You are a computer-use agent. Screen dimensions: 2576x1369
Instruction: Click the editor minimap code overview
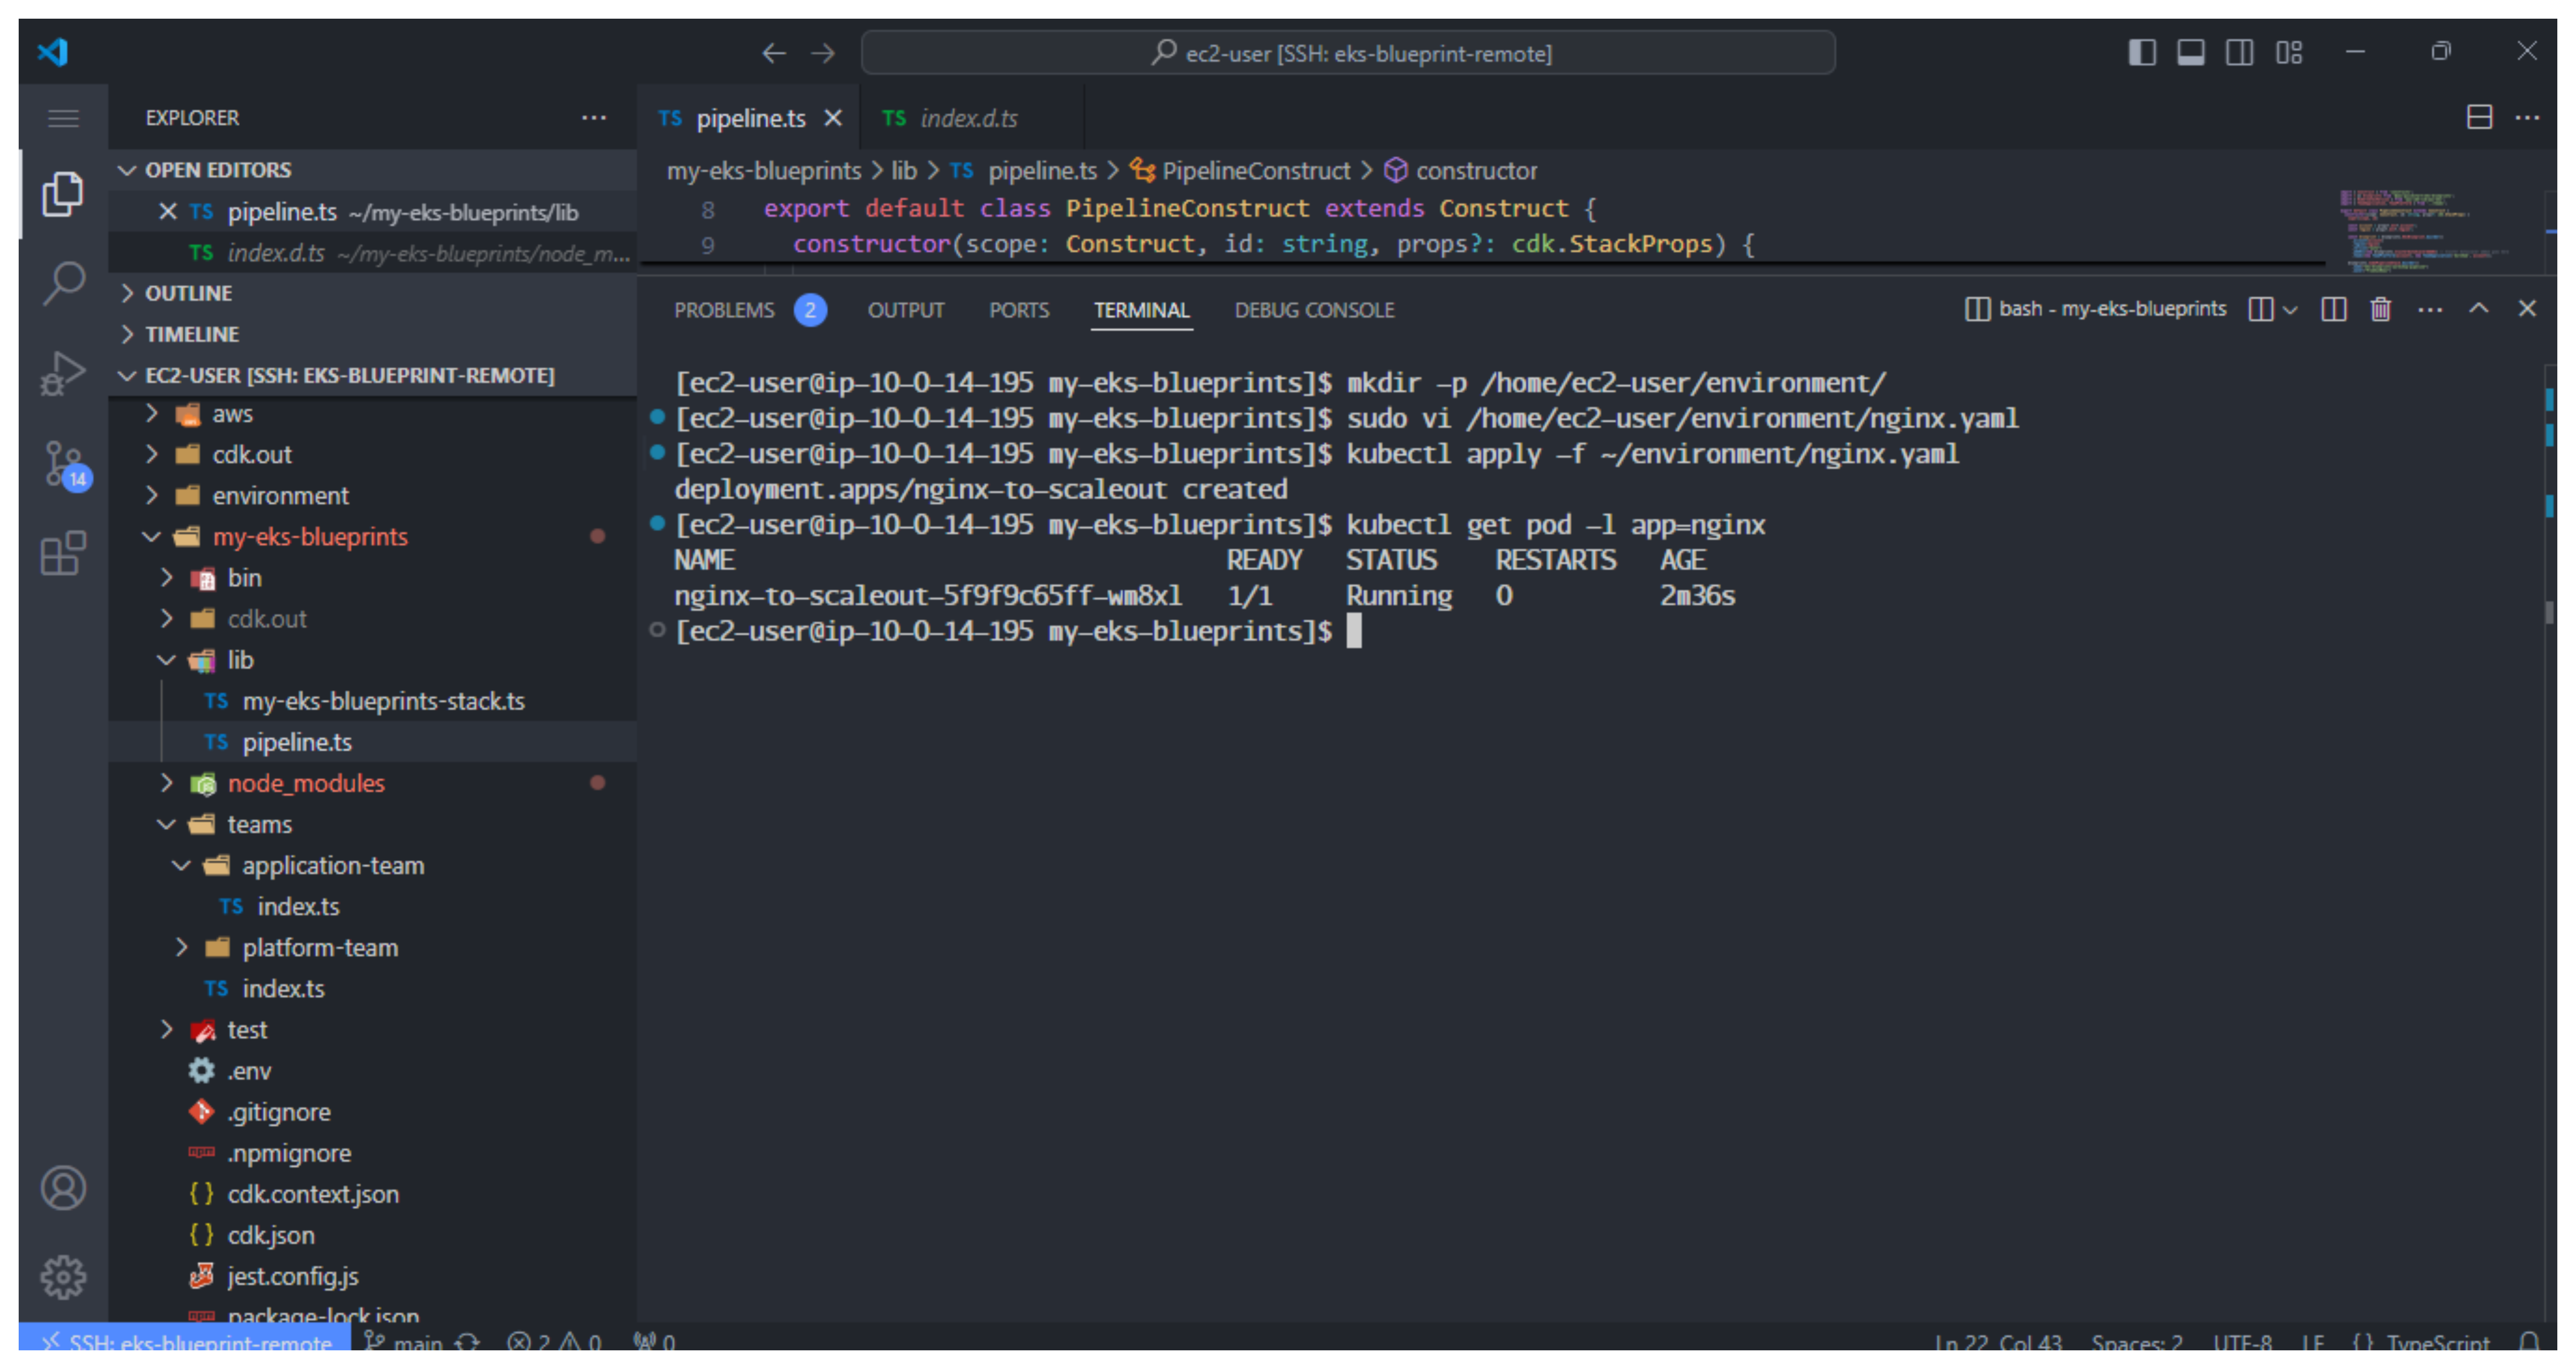coord(2420,230)
